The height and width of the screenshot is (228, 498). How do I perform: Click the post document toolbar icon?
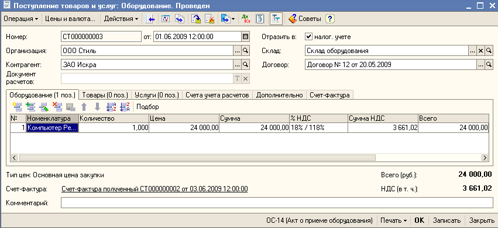point(196,19)
